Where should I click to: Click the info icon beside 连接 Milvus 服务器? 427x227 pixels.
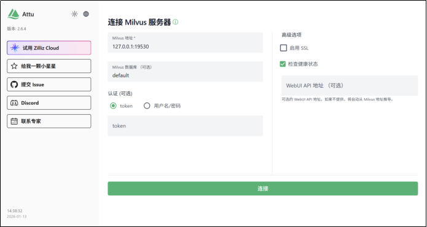click(x=176, y=22)
